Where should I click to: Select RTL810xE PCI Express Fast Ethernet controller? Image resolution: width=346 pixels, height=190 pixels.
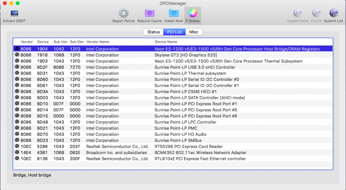pyautogui.click(x=200, y=159)
